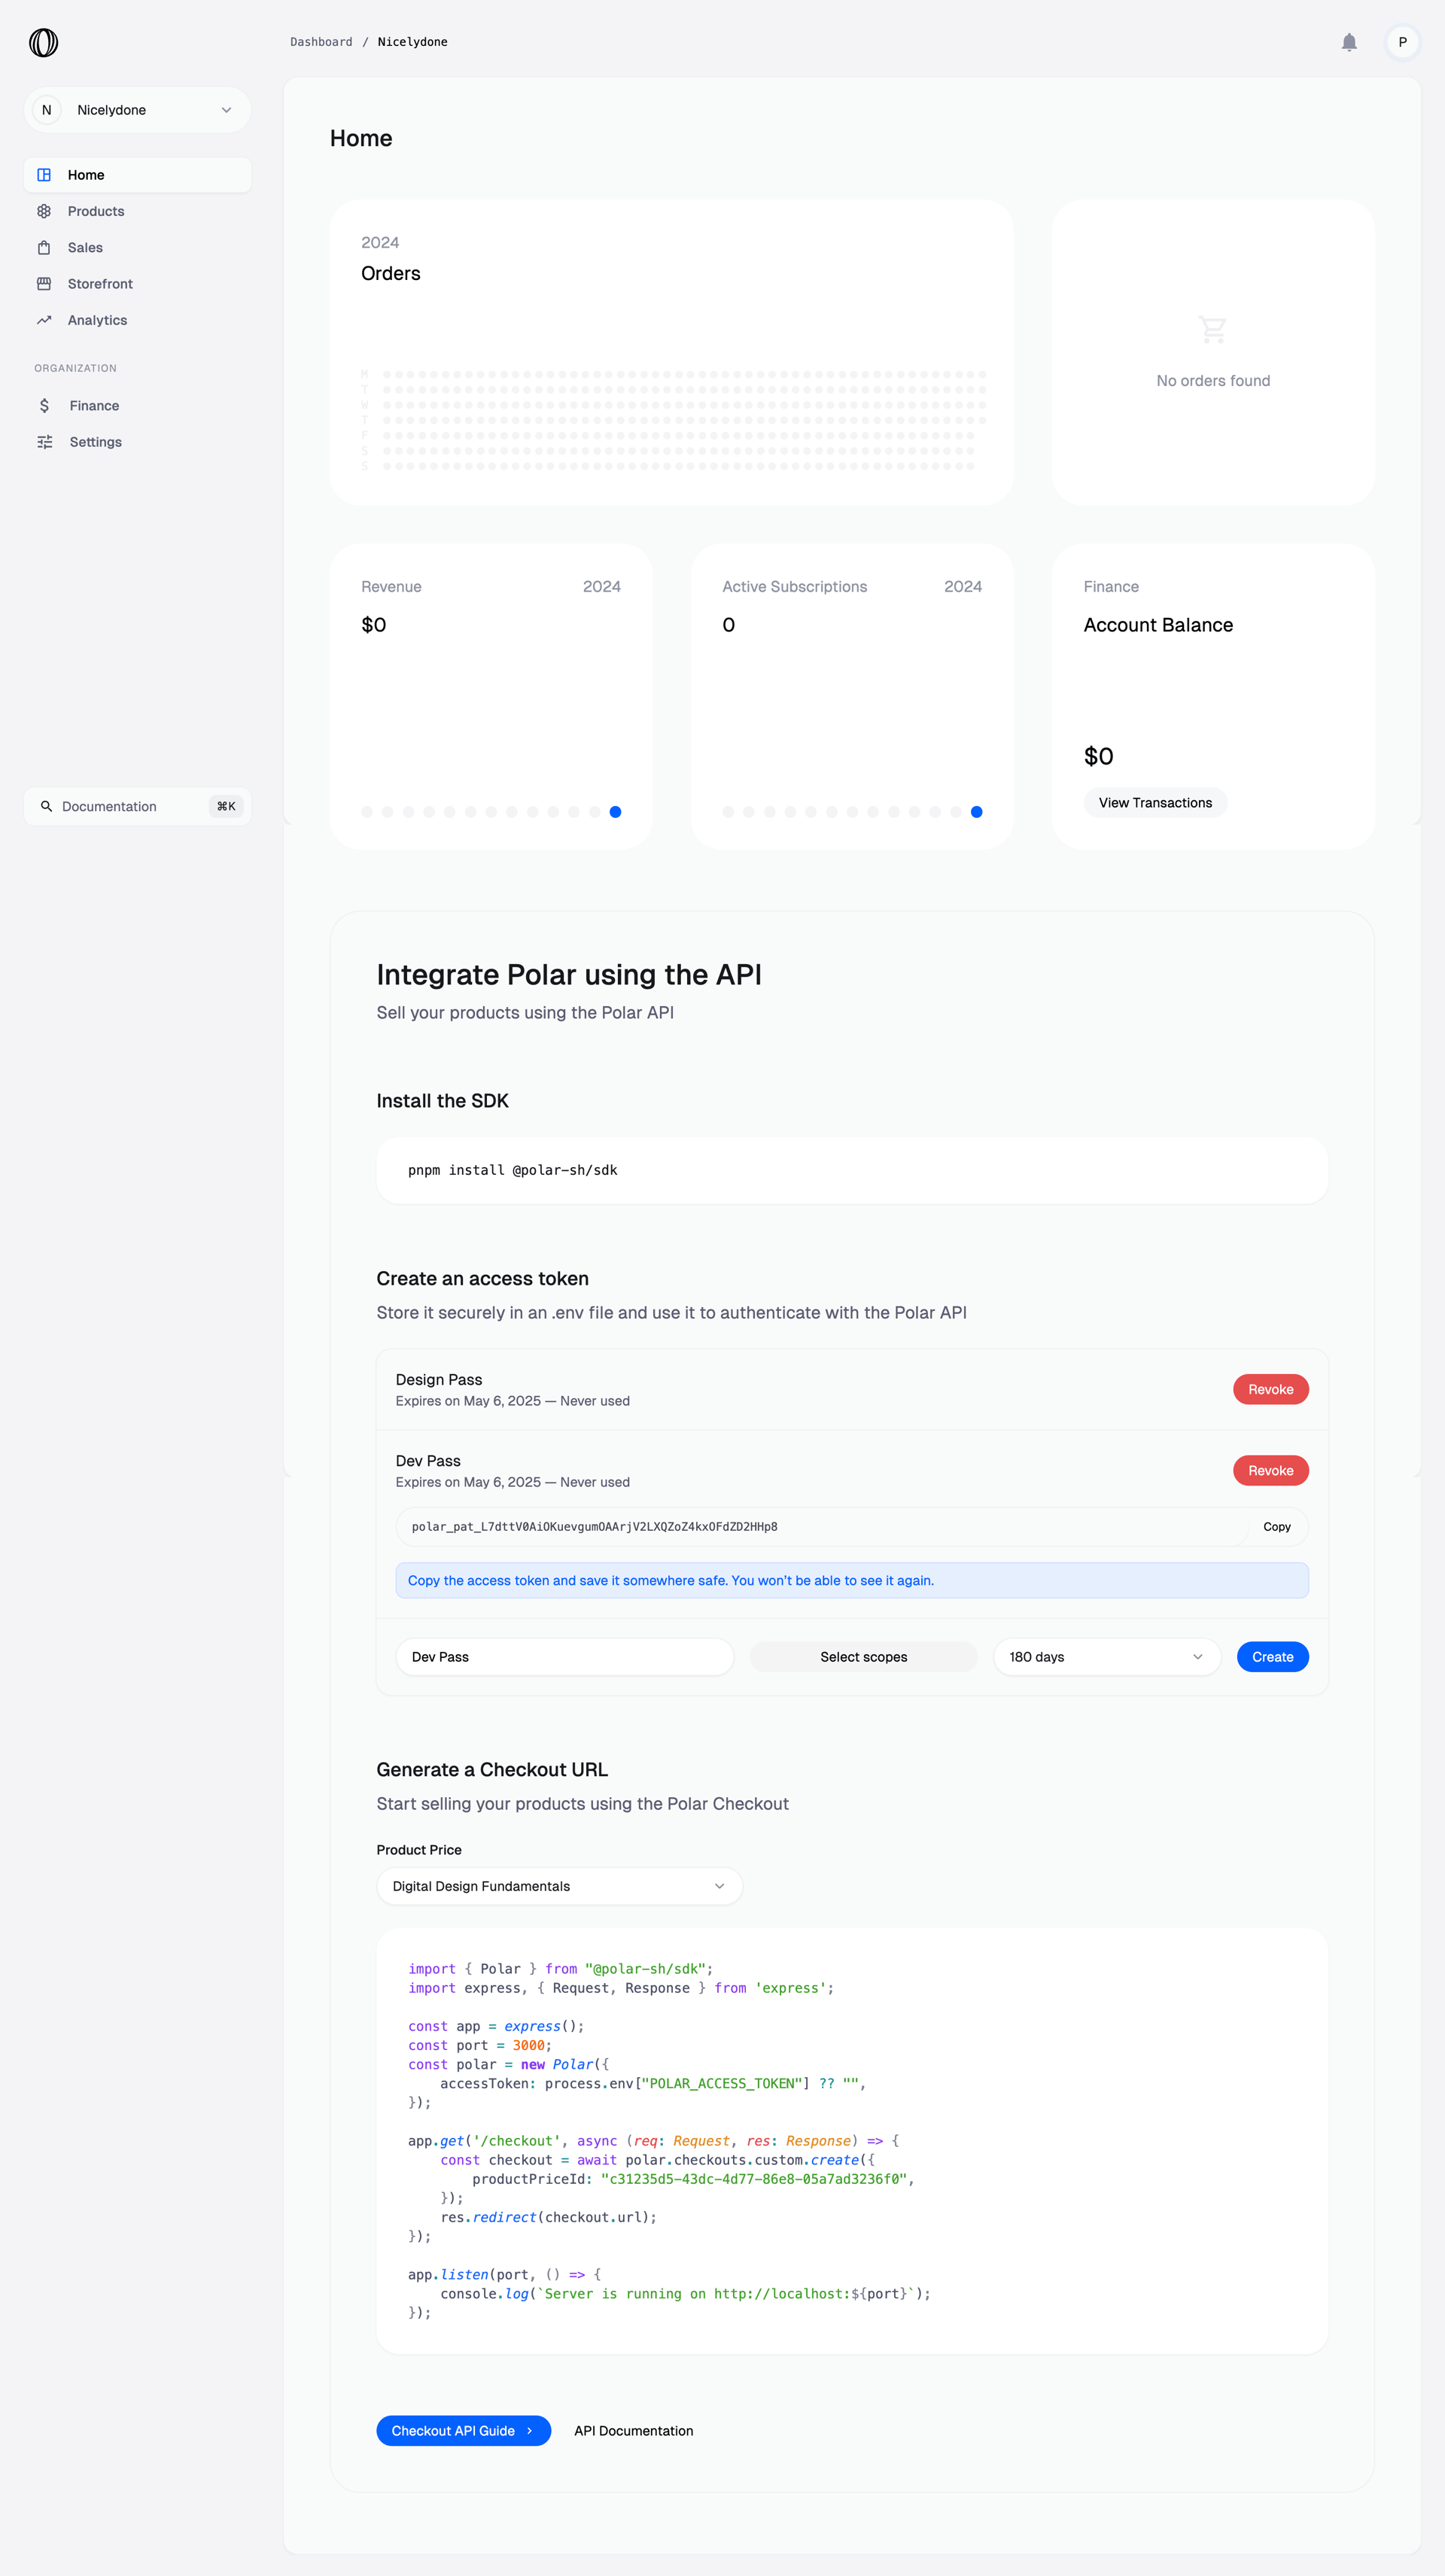Open the Storefront section
This screenshot has height=2576, width=1445.
tap(100, 283)
